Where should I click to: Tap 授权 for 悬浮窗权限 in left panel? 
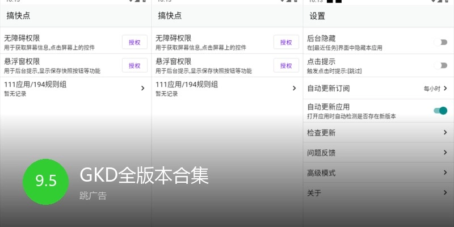[x=134, y=65]
